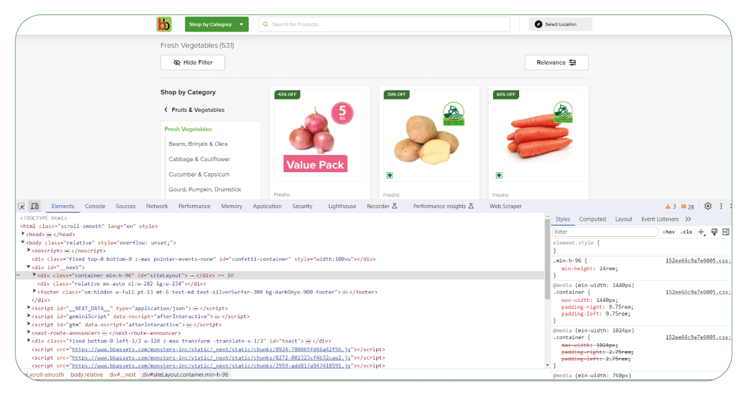Screen dimensions: 748x394
Task: Open the Network tab
Action: [x=157, y=206]
